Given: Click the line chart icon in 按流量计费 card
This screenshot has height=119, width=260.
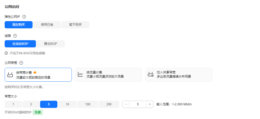Looking at the screenshot, I should pyautogui.click(x=80, y=74).
